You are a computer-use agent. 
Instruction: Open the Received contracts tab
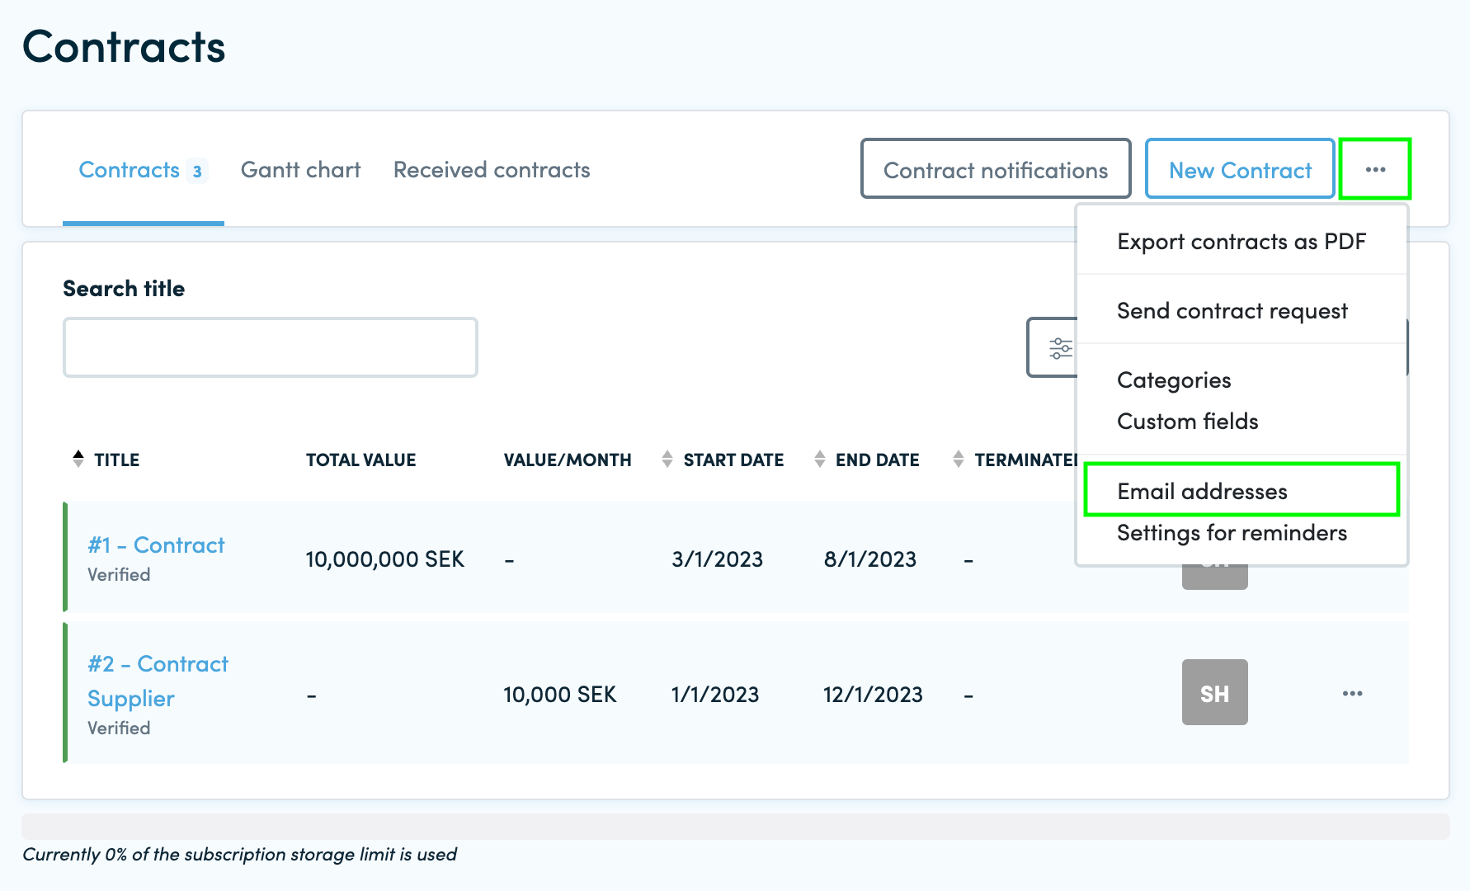pos(492,170)
